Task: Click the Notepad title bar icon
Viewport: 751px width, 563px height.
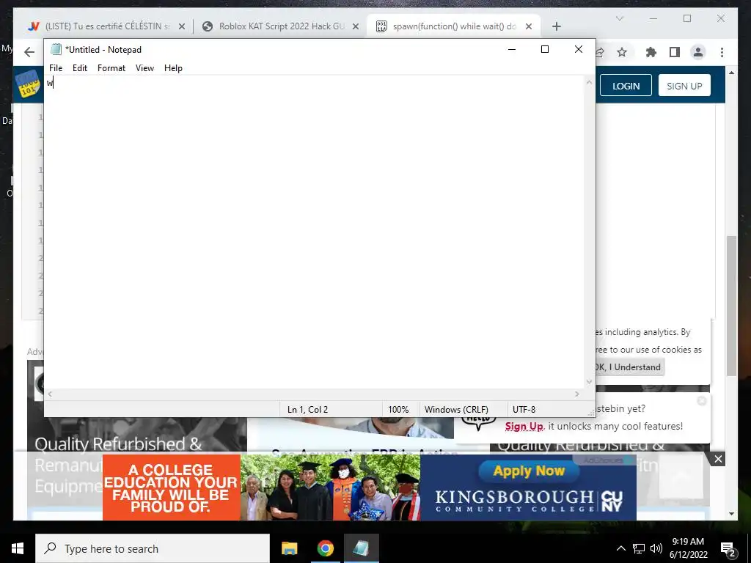Action: coord(56,49)
